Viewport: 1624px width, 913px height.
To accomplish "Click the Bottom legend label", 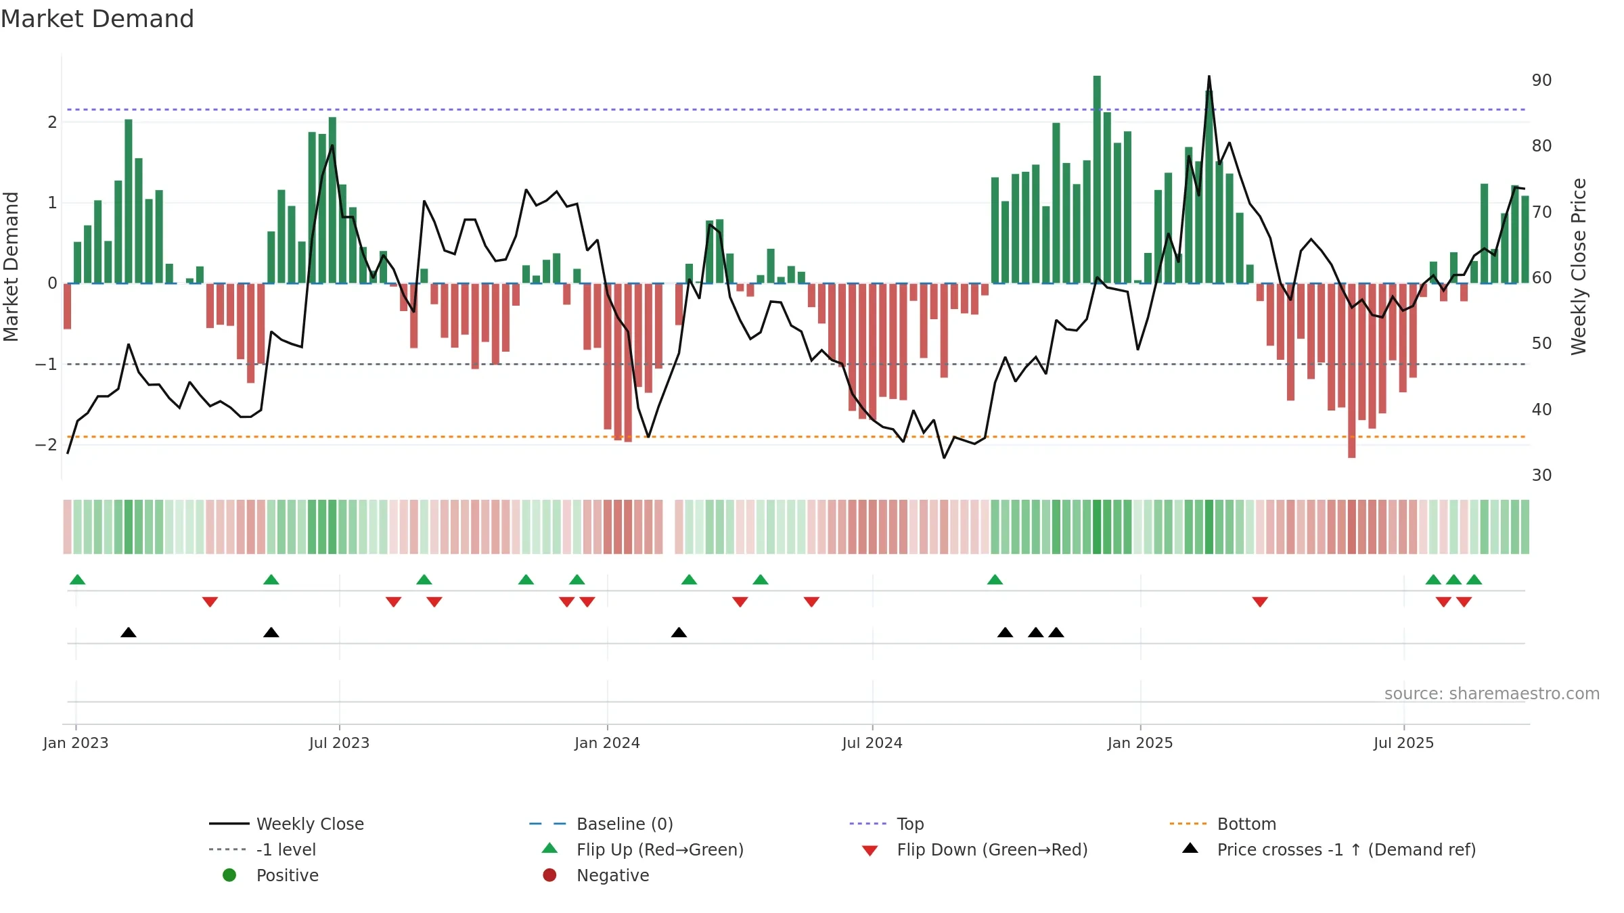I will pos(1246,824).
